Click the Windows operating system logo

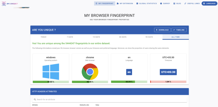click(51, 72)
